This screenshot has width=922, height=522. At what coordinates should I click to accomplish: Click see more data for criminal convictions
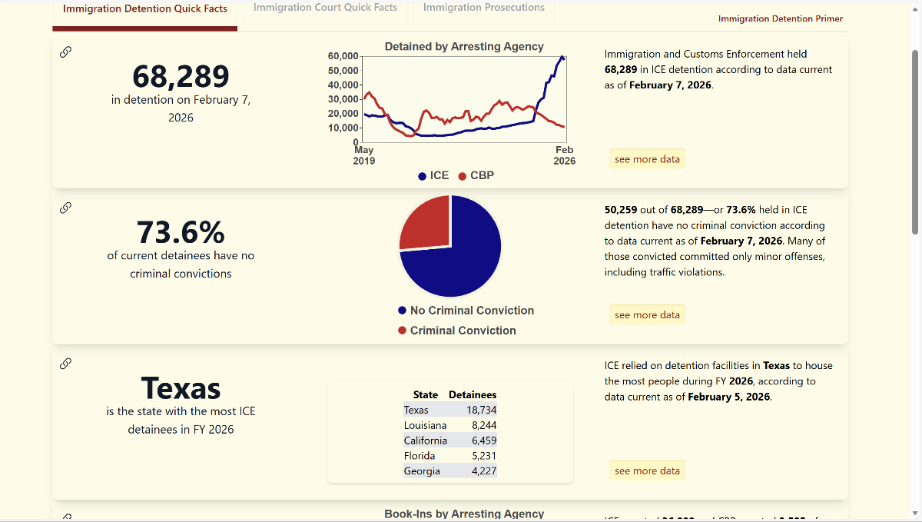click(x=647, y=314)
